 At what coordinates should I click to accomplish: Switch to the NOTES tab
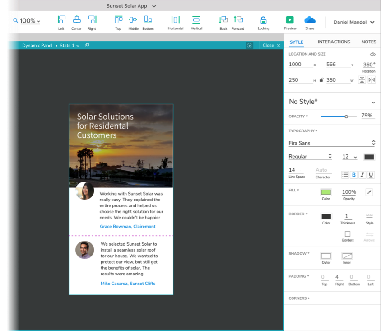(369, 42)
